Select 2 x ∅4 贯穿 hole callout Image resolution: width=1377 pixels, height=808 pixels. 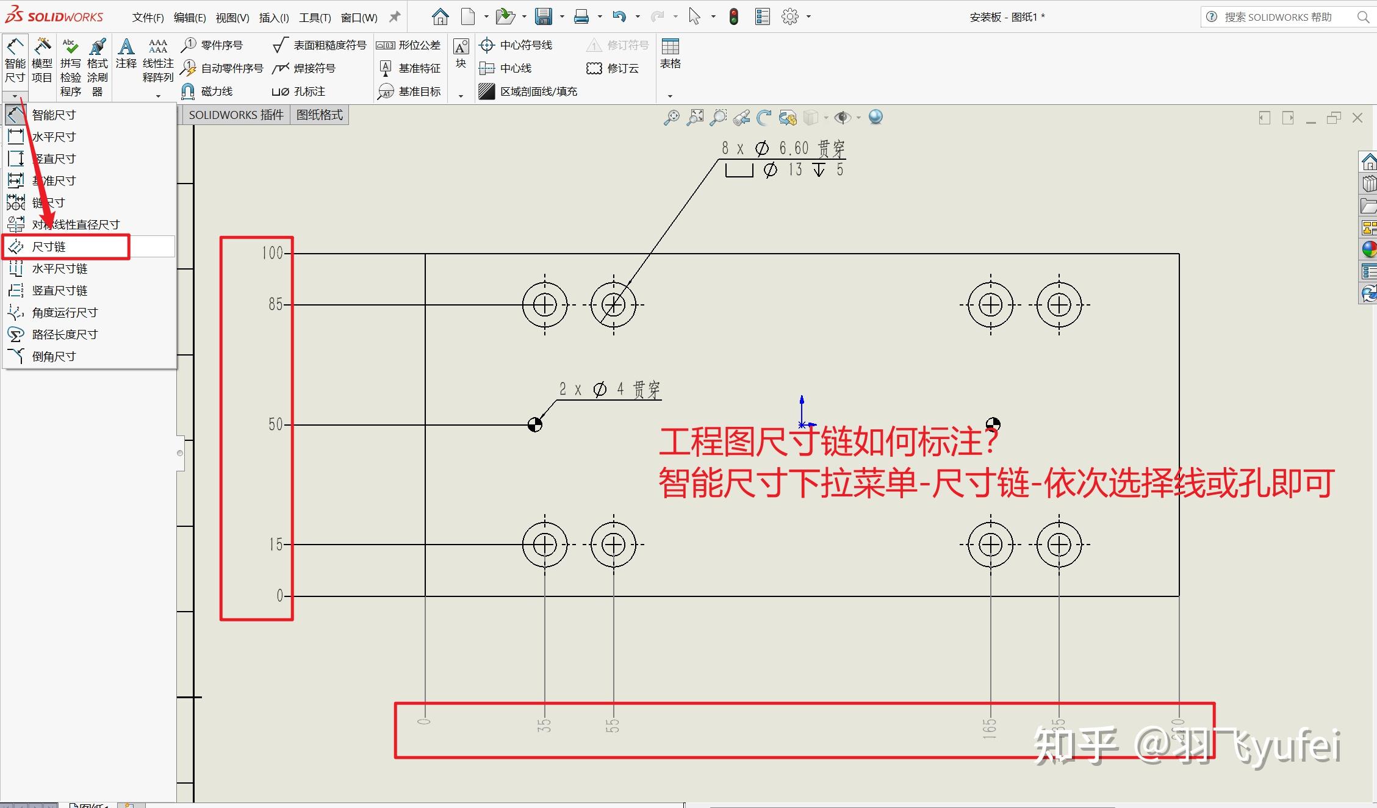(x=609, y=389)
